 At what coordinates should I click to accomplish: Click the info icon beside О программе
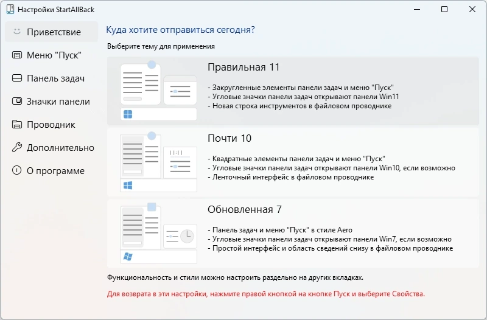[17, 170]
